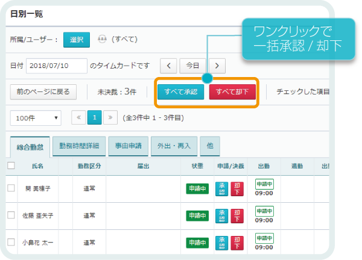Click the 氏名 column header

37,166
